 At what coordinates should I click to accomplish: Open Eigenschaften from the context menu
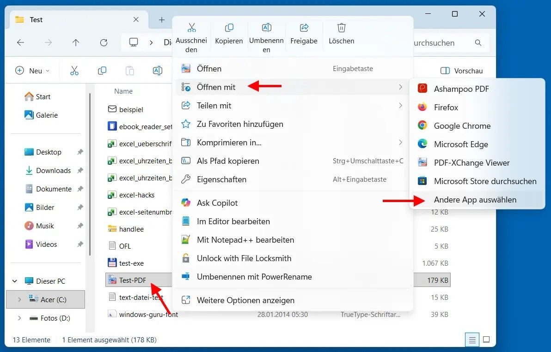point(221,179)
